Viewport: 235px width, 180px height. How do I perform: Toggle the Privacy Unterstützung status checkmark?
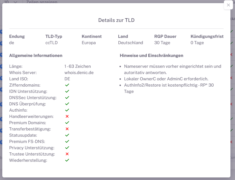[67, 148]
